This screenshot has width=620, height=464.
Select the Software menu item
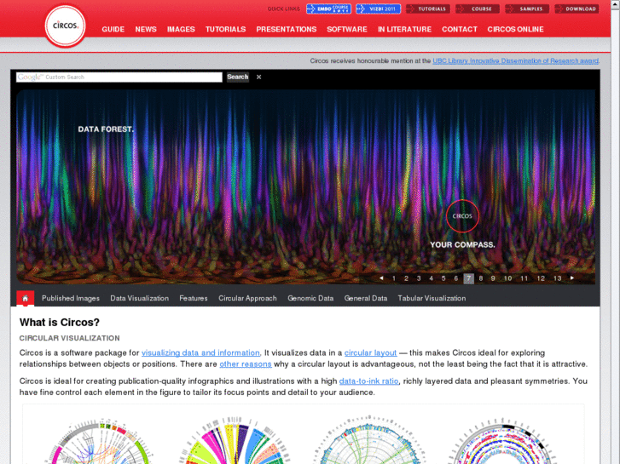347,29
